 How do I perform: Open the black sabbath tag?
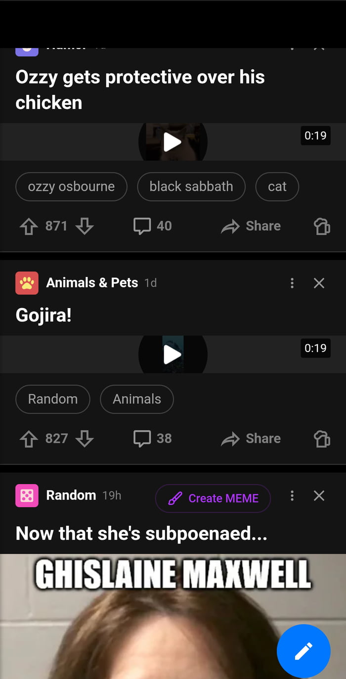click(x=191, y=186)
